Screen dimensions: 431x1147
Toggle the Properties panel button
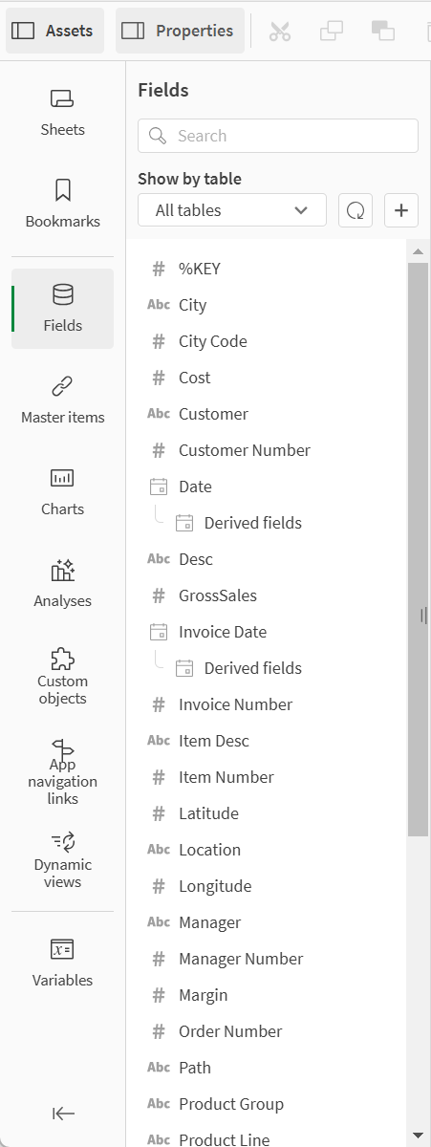click(x=180, y=31)
